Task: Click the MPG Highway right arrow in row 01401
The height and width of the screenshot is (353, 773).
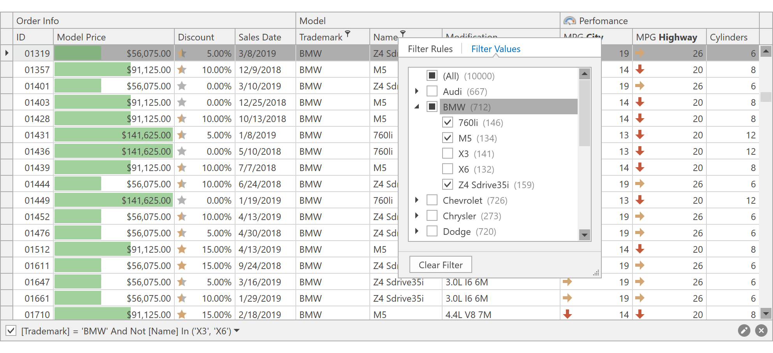Action: (640, 86)
